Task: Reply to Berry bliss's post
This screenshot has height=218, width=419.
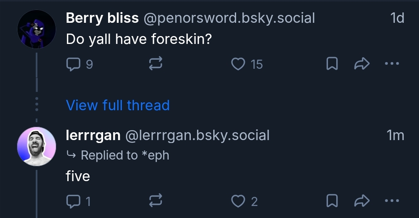Action: [x=74, y=64]
